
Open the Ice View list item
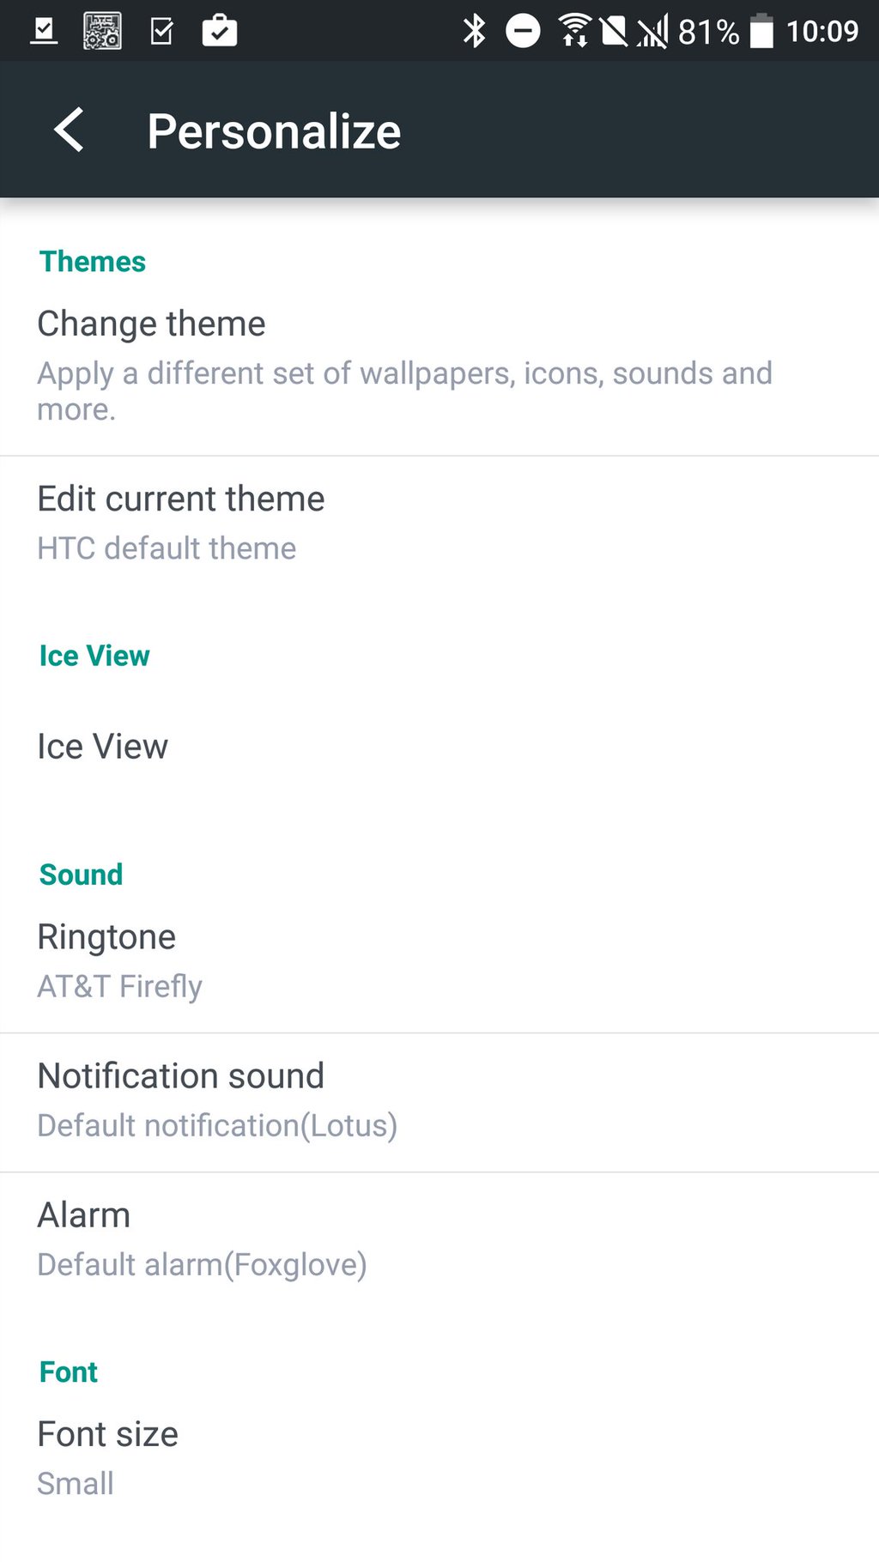(x=439, y=747)
